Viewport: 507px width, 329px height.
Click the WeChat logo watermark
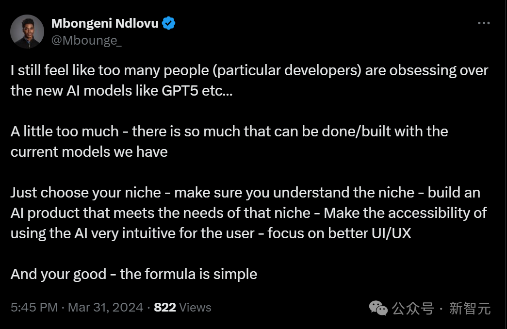coord(378,308)
